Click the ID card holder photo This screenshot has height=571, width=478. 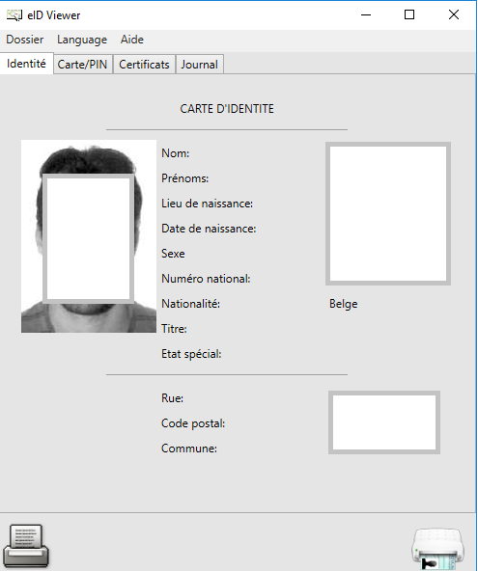pyautogui.click(x=89, y=236)
